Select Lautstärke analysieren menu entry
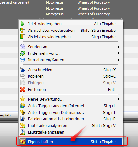This screenshot has width=138, height=147. [71, 125]
